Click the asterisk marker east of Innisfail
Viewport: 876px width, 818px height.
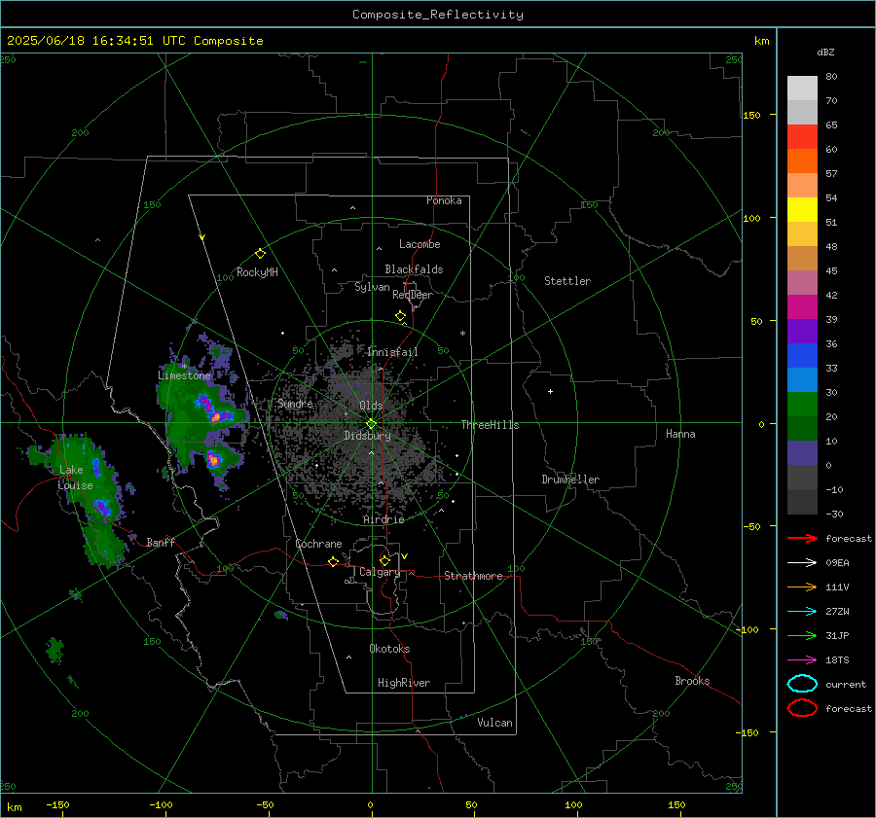(462, 334)
